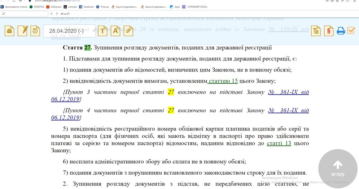Go to next find match arrow
The height and width of the screenshot is (189, 359).
[57, 14]
